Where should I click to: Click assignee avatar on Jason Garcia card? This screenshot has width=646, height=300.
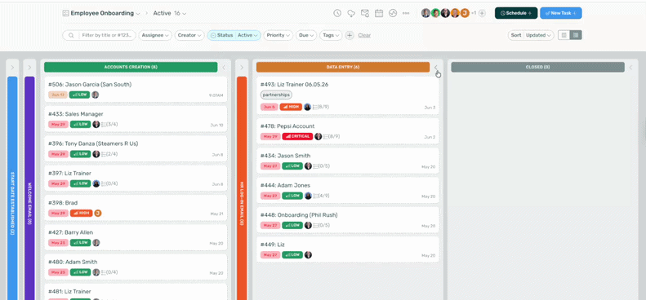[96, 95]
